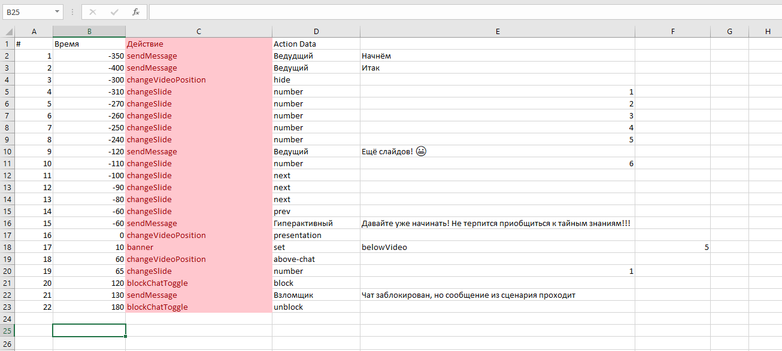Click the Enter checkmark icon in formula bar
The height and width of the screenshot is (351, 782).
(x=114, y=12)
